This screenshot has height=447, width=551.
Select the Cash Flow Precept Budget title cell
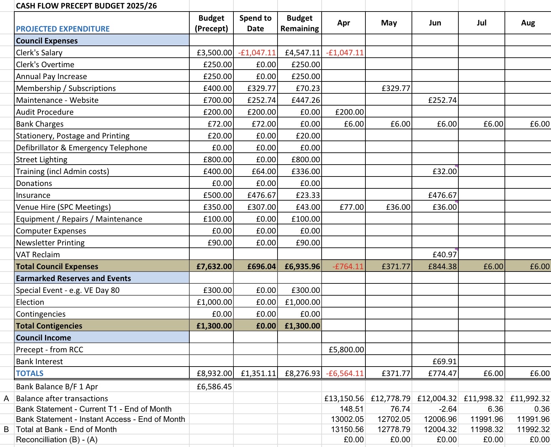click(87, 6)
